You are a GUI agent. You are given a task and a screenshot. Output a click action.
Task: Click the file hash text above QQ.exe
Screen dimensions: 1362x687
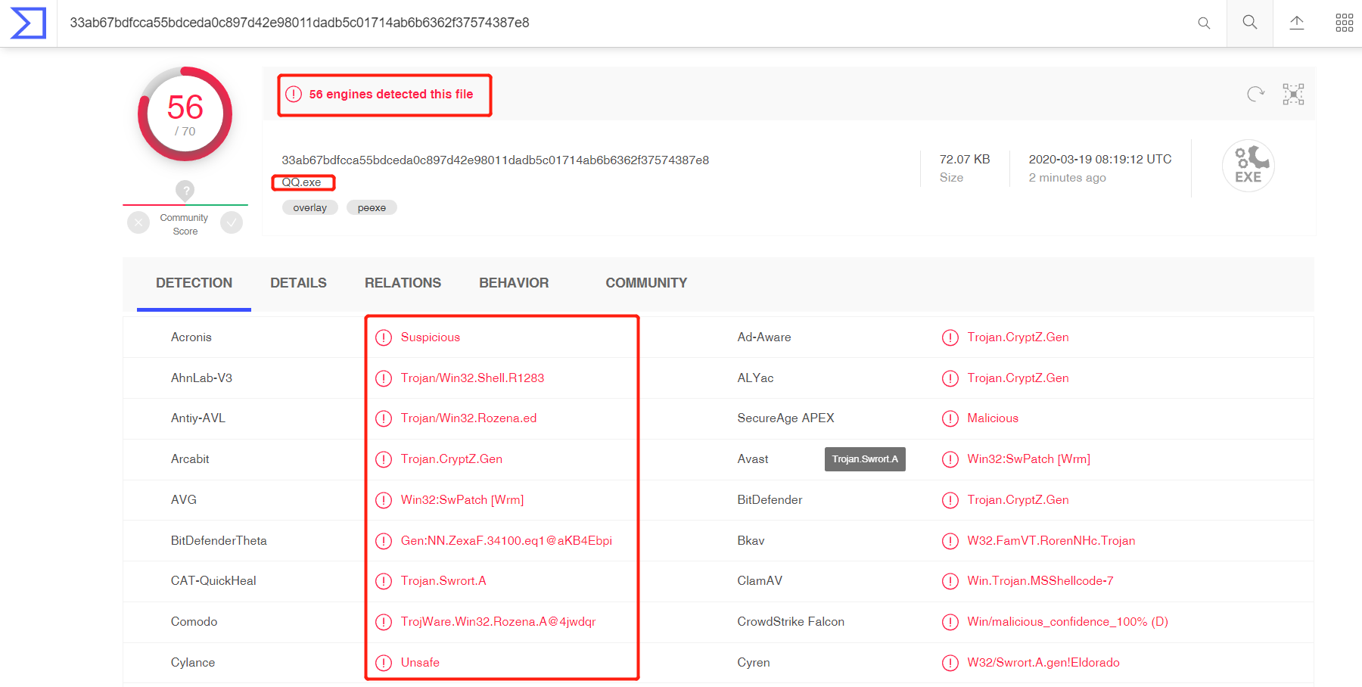[496, 160]
